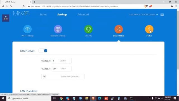Switch to the top Status menu
This screenshot has height=101, width=179.
(43, 15)
